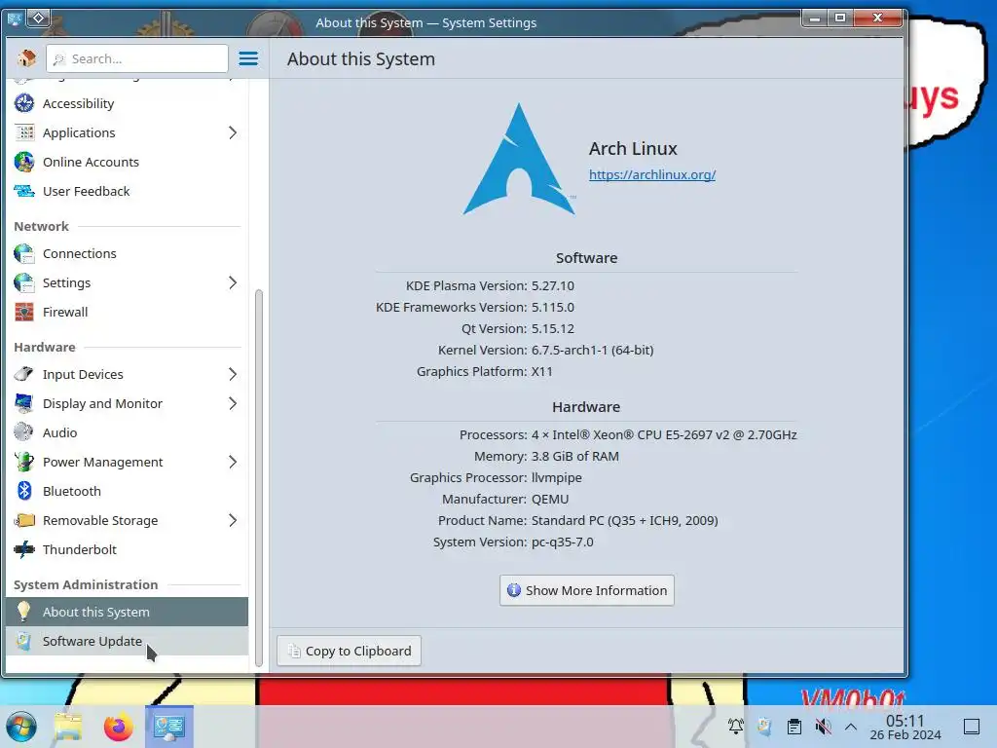Launch Firefox from taskbar
This screenshot has width=997, height=748.
coord(118,727)
